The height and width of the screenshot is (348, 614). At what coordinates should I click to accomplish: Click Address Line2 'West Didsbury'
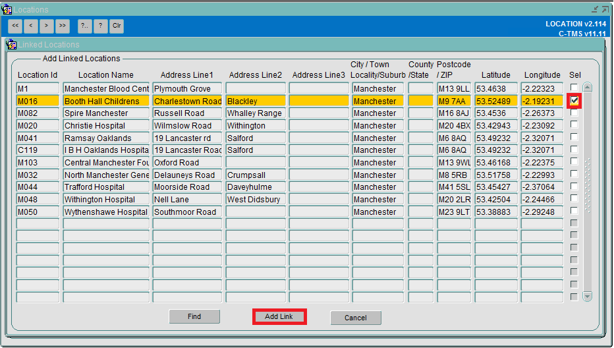pyautogui.click(x=256, y=200)
